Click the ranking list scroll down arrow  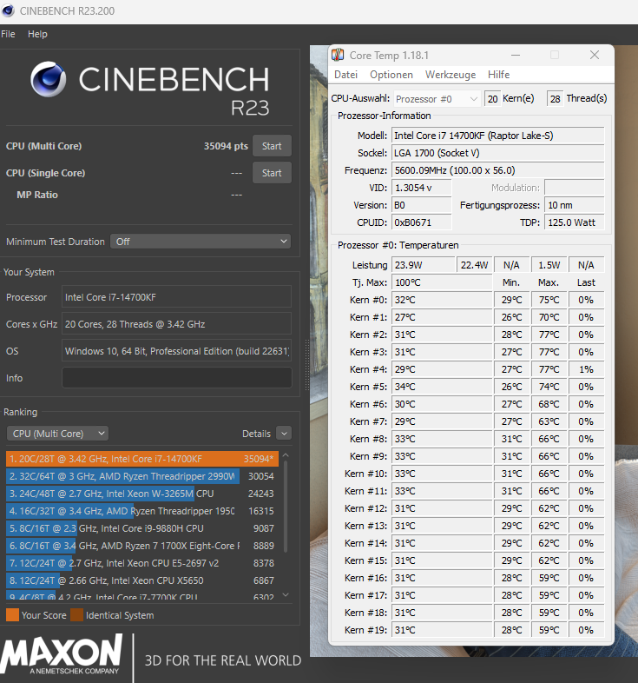pos(286,594)
